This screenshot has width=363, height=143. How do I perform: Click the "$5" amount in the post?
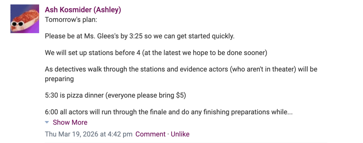point(180,96)
